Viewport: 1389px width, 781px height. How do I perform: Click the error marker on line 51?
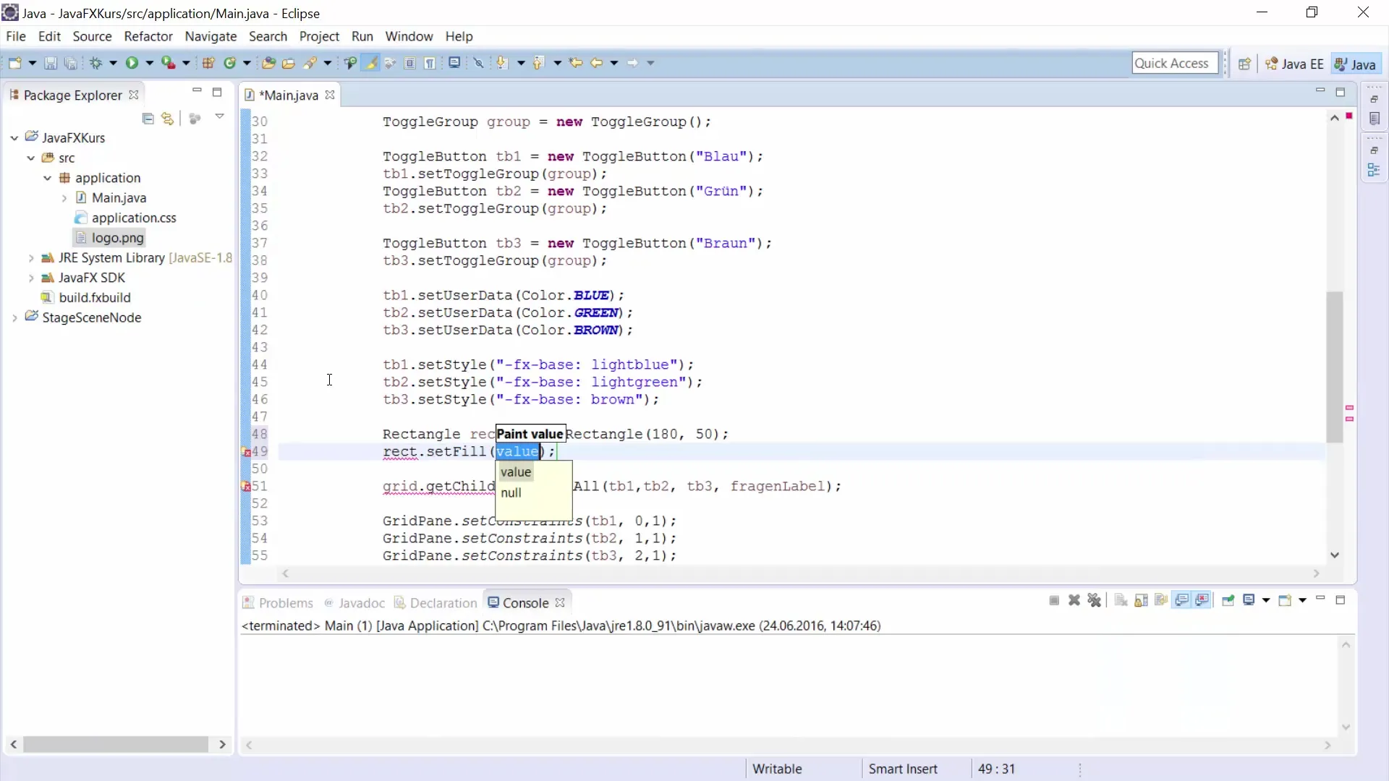click(x=246, y=487)
